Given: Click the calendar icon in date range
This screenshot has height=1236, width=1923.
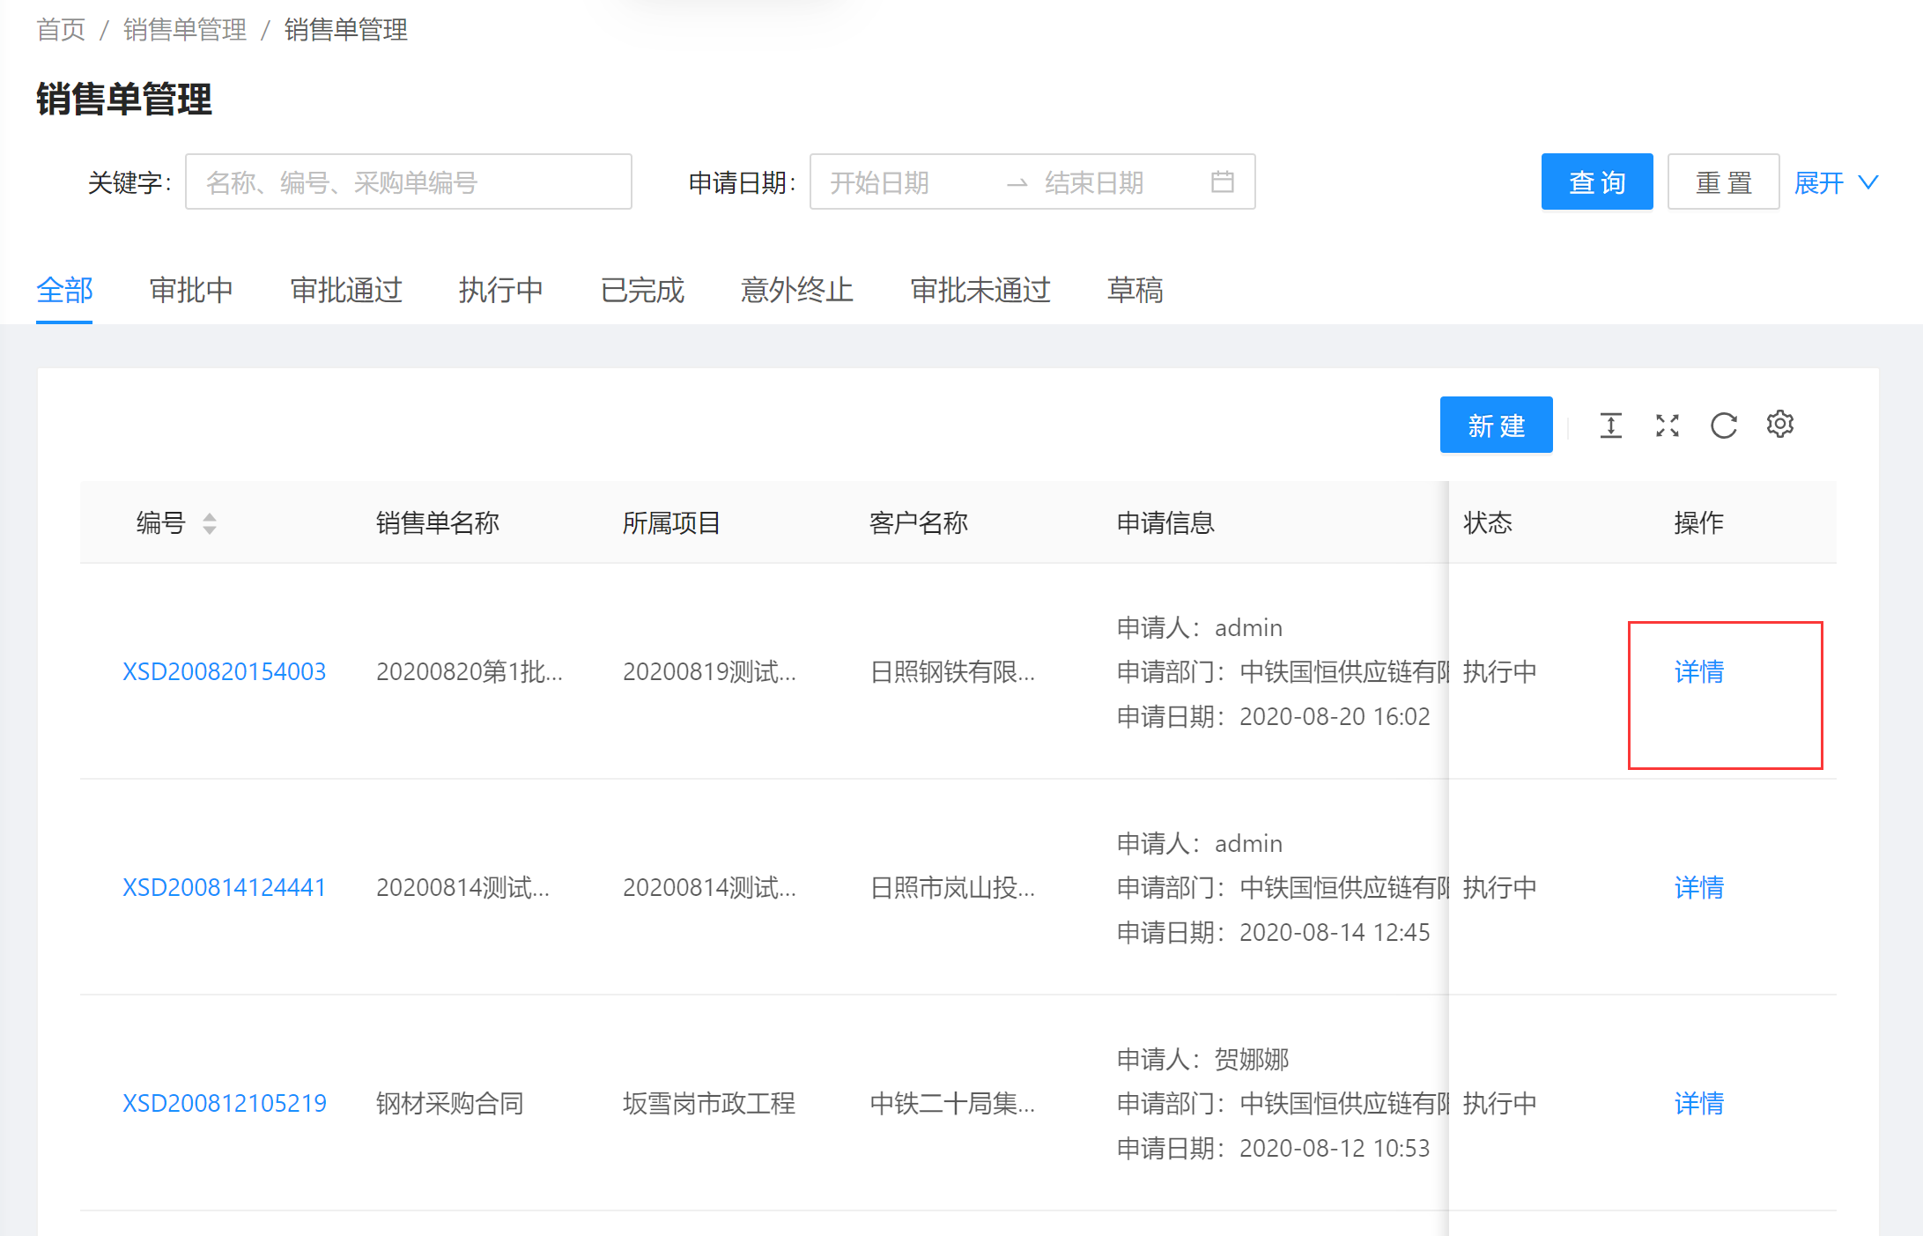Looking at the screenshot, I should 1222,182.
